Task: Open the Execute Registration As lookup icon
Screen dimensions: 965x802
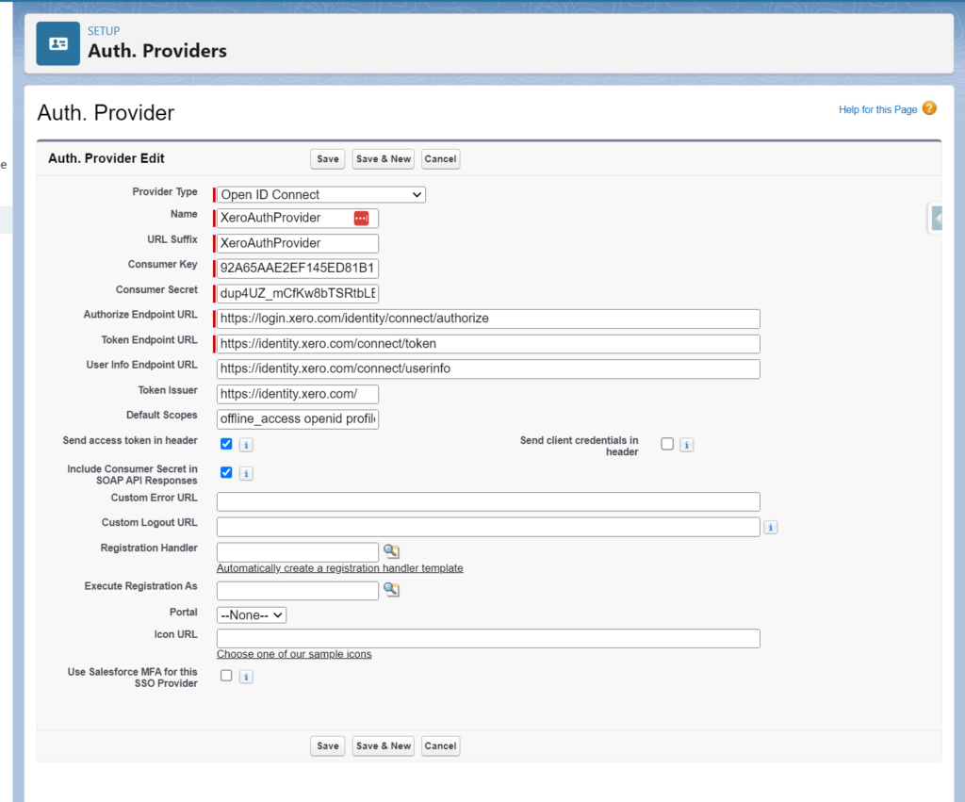Action: [391, 590]
